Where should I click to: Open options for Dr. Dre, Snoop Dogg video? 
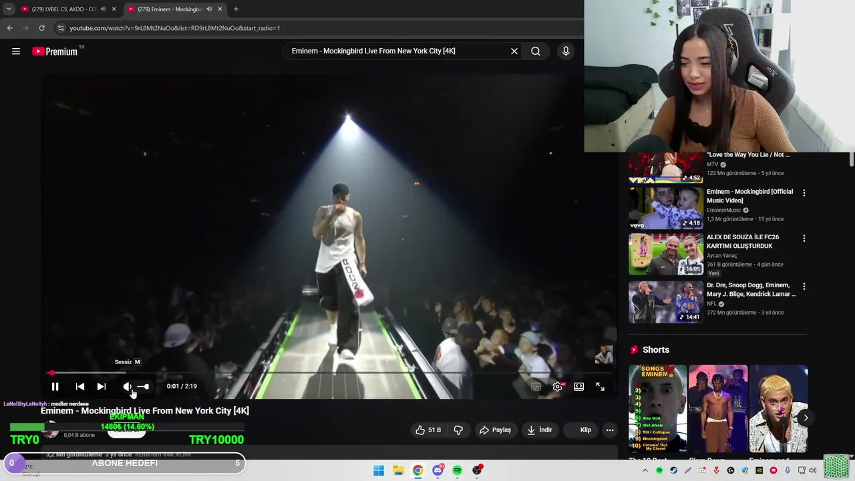coord(804,286)
